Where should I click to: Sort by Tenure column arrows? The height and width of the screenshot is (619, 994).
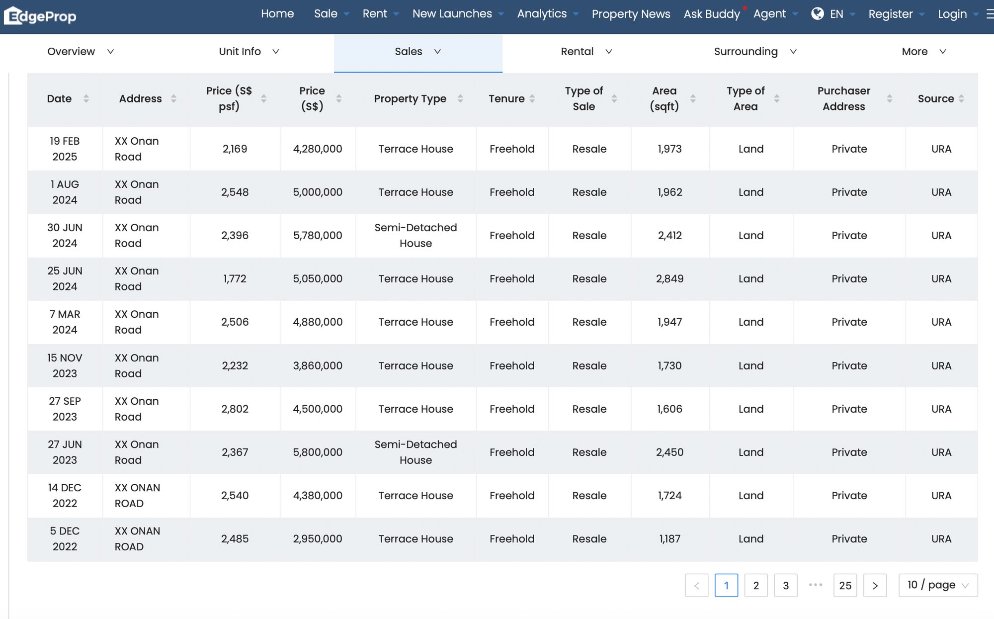click(x=532, y=98)
